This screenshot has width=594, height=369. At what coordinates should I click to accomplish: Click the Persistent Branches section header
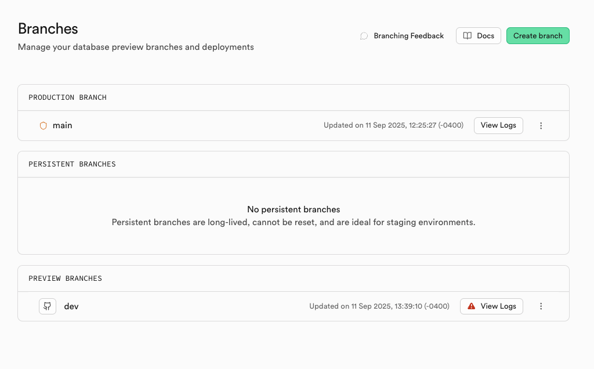tap(72, 164)
